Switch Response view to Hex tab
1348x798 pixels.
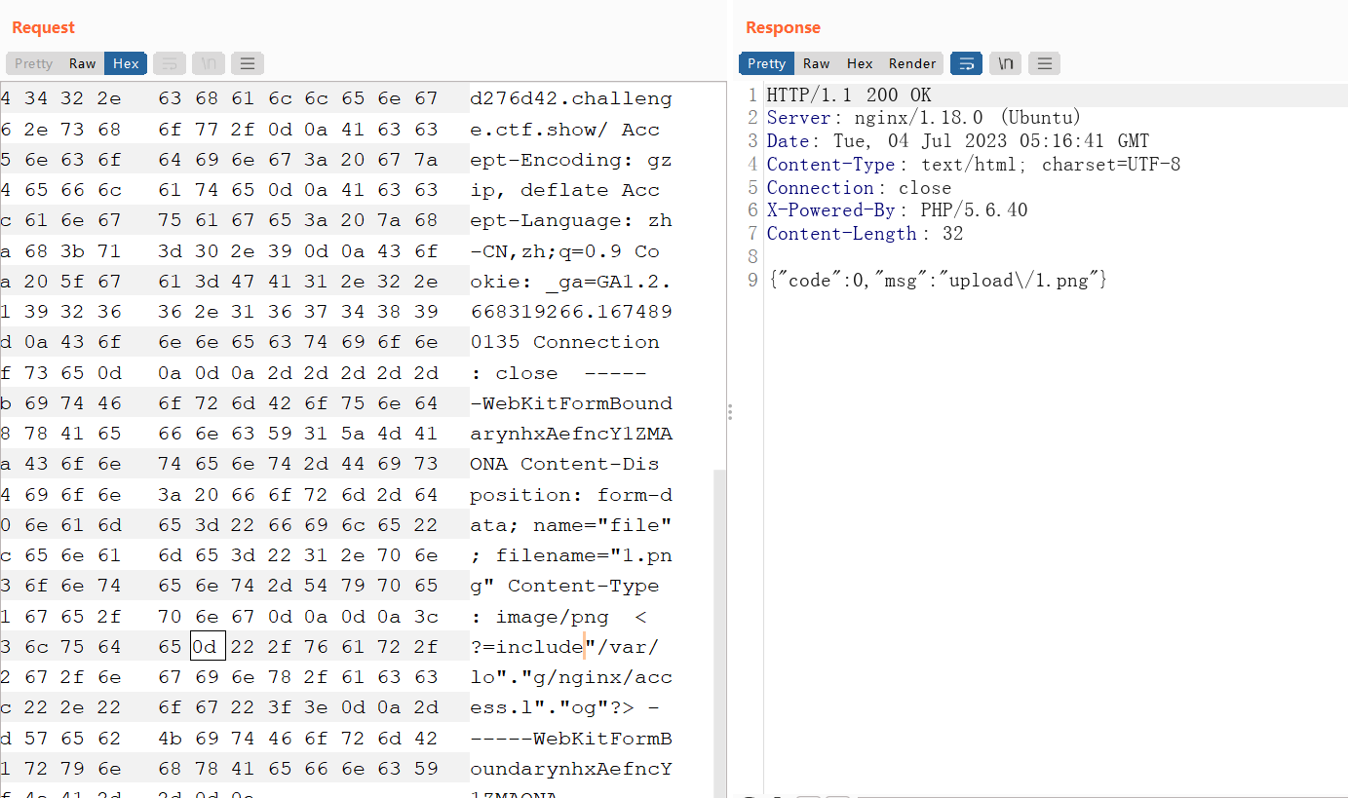coord(860,63)
